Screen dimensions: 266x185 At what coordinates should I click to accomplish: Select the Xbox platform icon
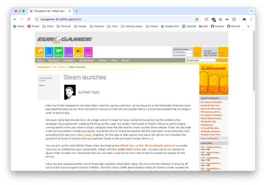click(x=59, y=52)
